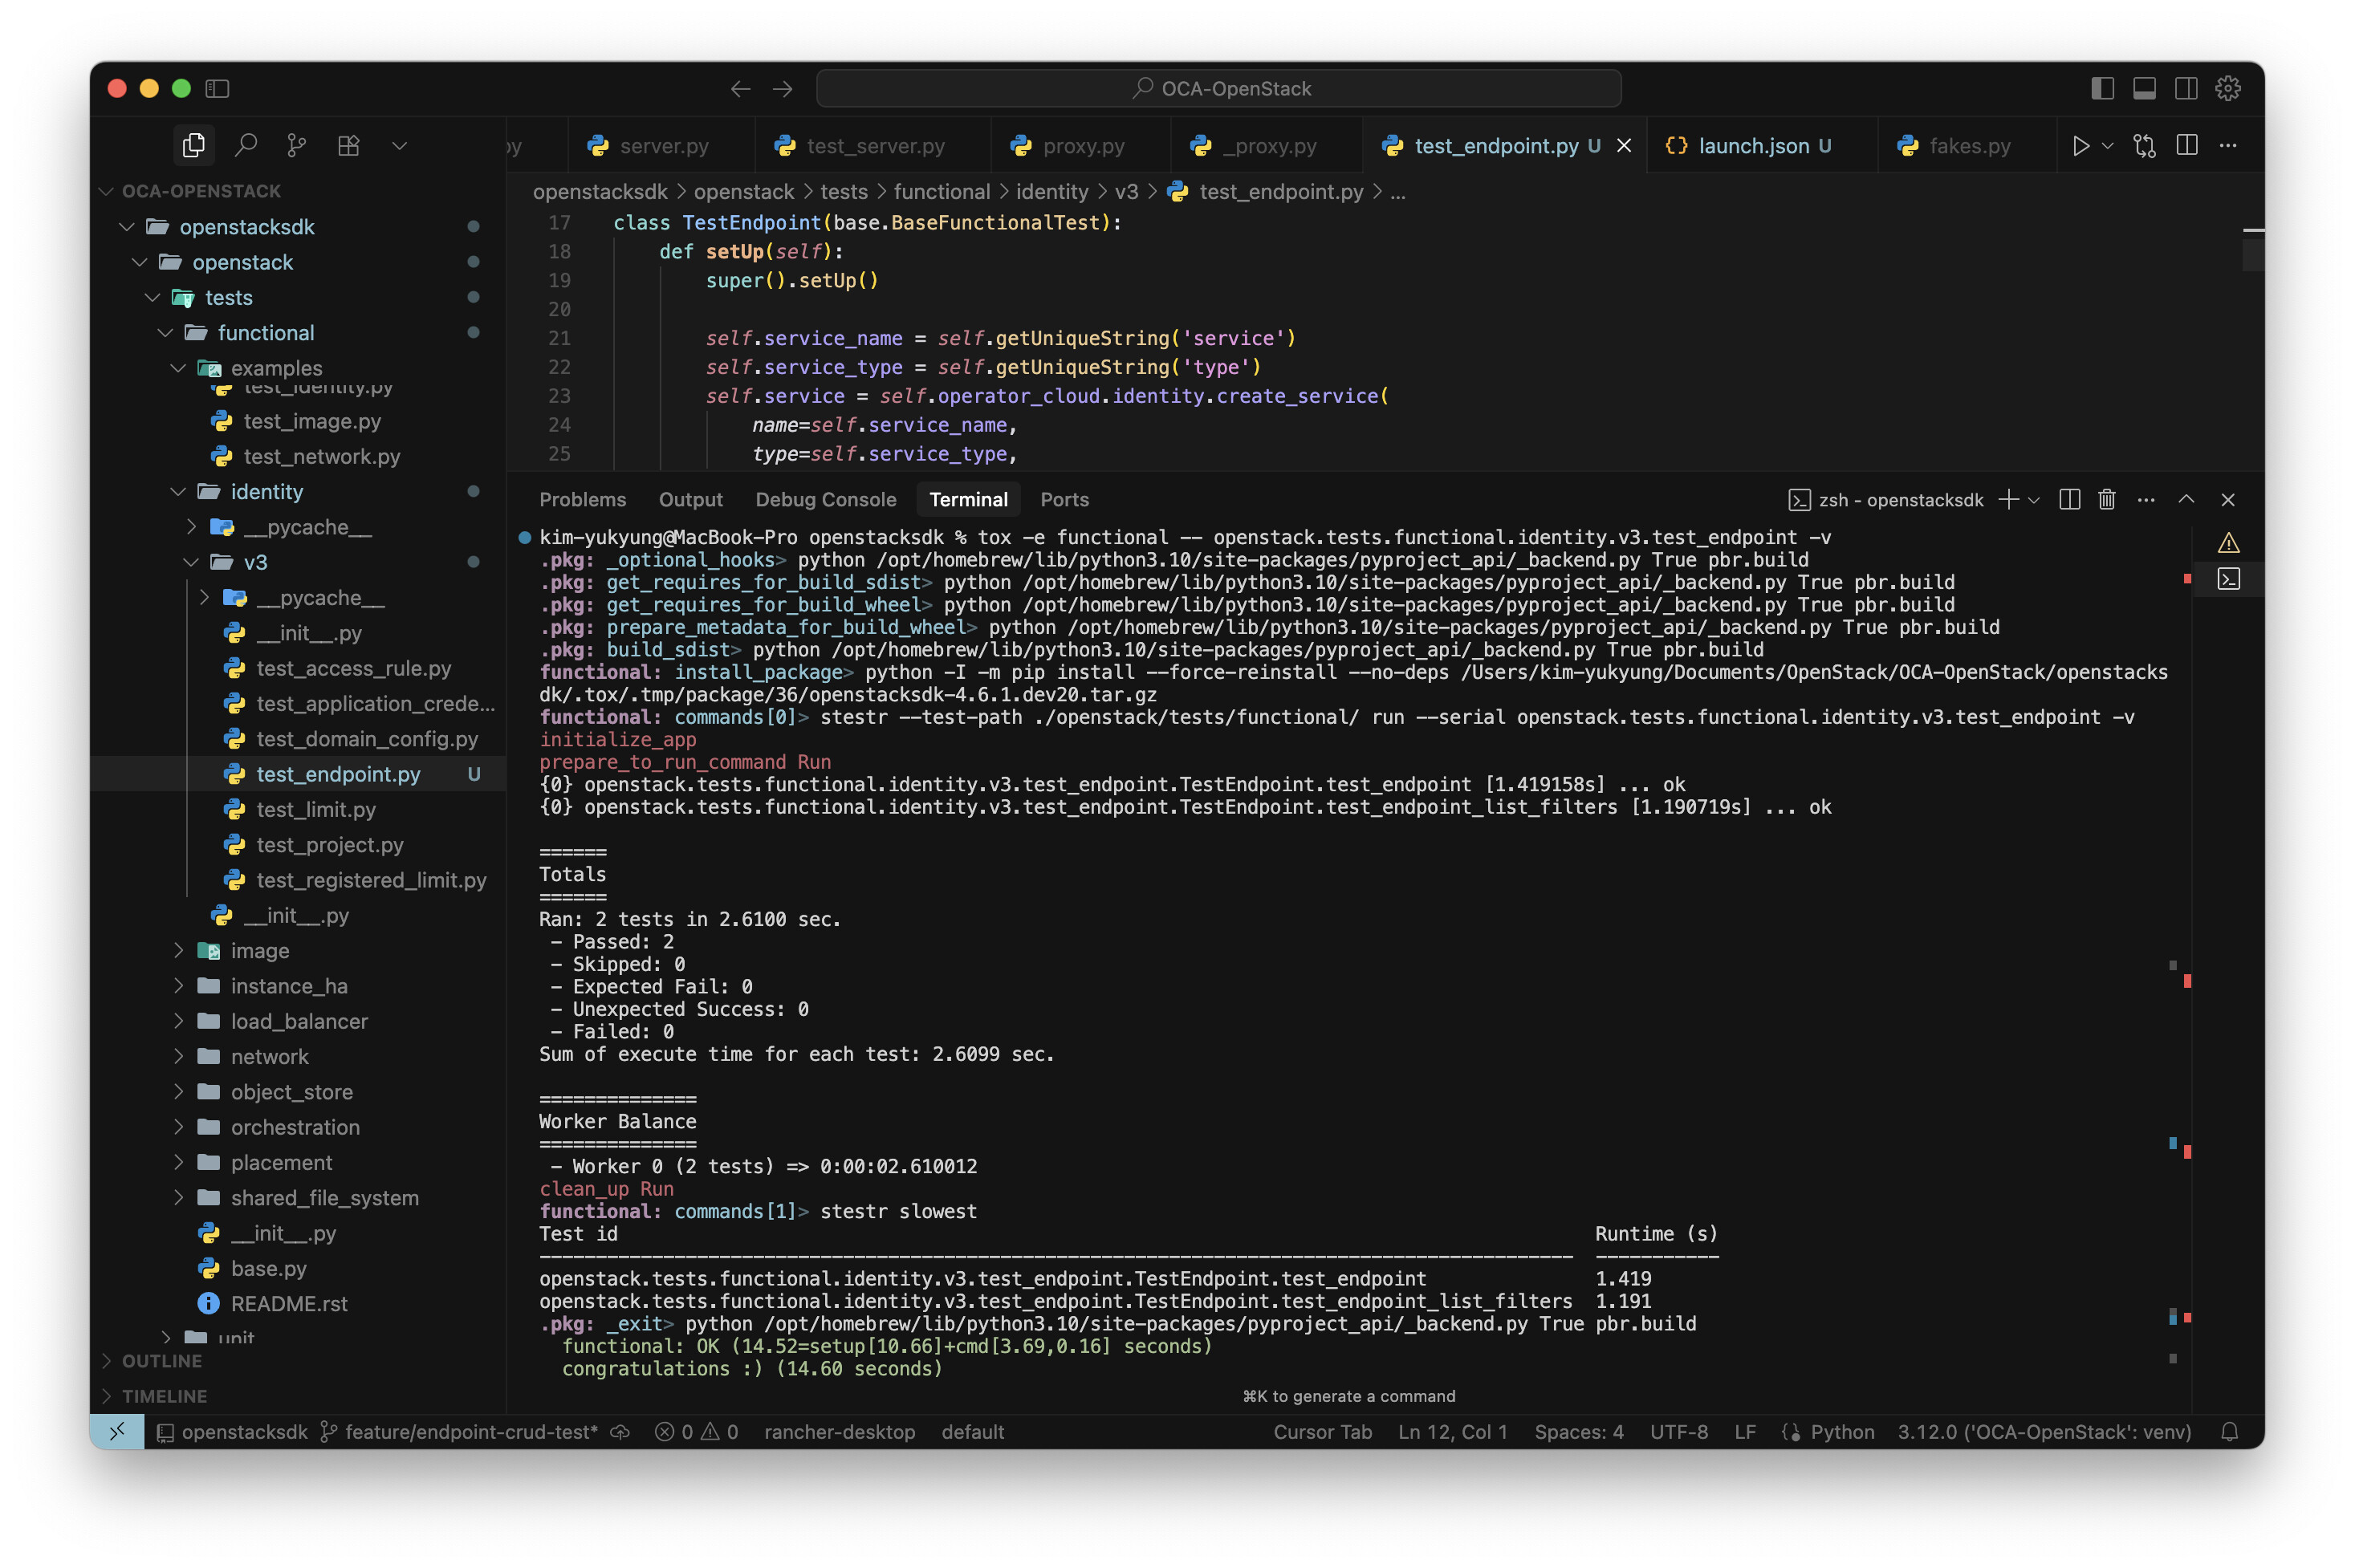
Task: Show more activity views chevron
Action: 399,146
